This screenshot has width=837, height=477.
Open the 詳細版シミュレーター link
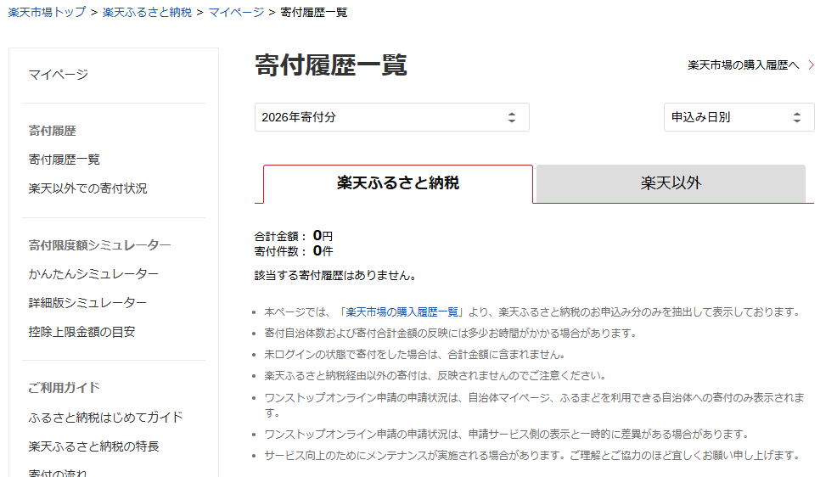coord(87,303)
